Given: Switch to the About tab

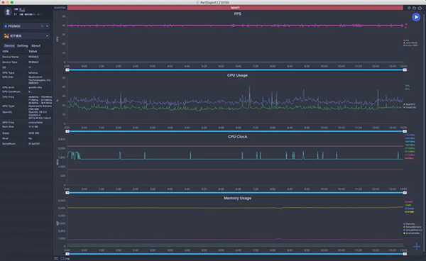Looking at the screenshot, I should [35, 45].
